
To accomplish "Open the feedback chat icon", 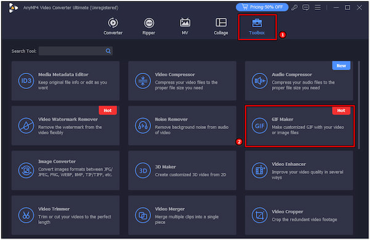I will (x=306, y=7).
